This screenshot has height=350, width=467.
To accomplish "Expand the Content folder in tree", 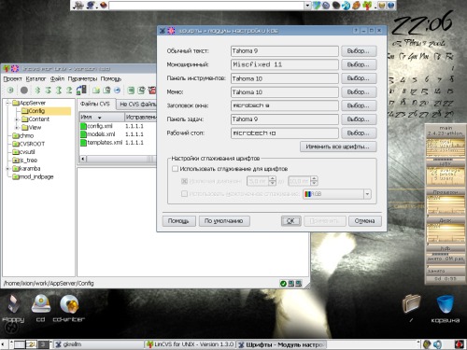I will [x=18, y=119].
